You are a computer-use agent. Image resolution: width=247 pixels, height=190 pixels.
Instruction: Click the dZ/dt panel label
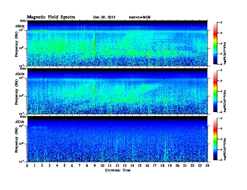(x=20, y=122)
